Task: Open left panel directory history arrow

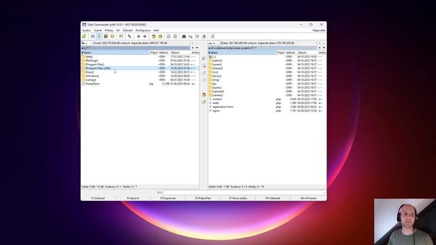Action: 197,48
